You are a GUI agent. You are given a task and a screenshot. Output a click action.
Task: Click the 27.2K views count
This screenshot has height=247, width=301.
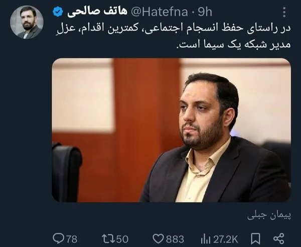click(226, 239)
